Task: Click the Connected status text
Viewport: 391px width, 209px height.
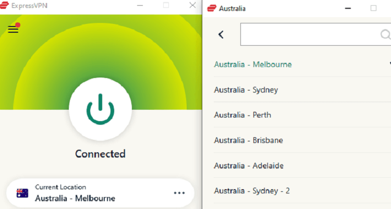Action: 100,154
